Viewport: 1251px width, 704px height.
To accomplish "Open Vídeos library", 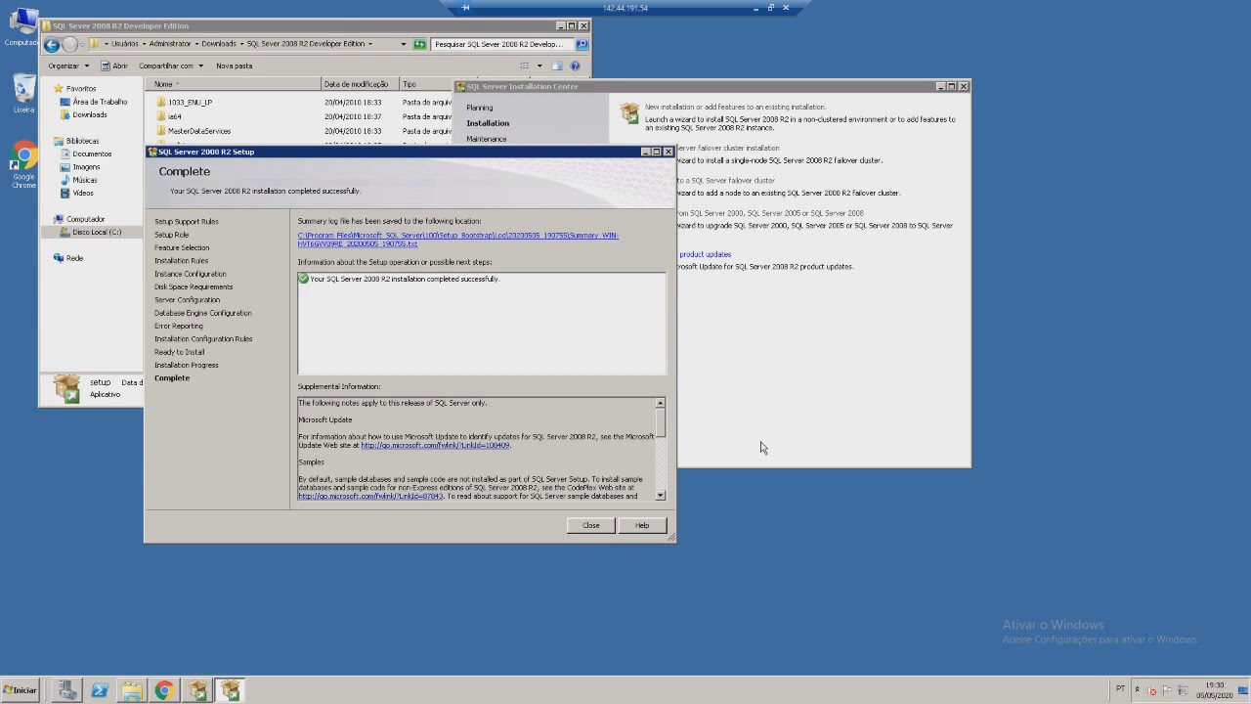I will 83,193.
